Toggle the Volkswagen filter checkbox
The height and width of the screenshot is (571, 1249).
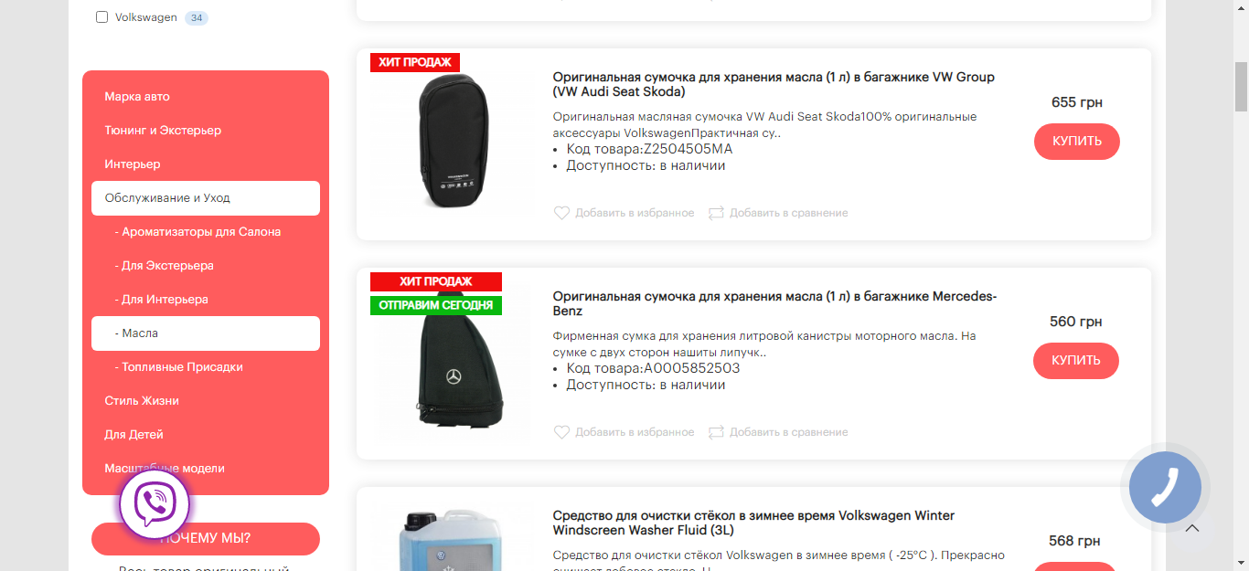[101, 17]
